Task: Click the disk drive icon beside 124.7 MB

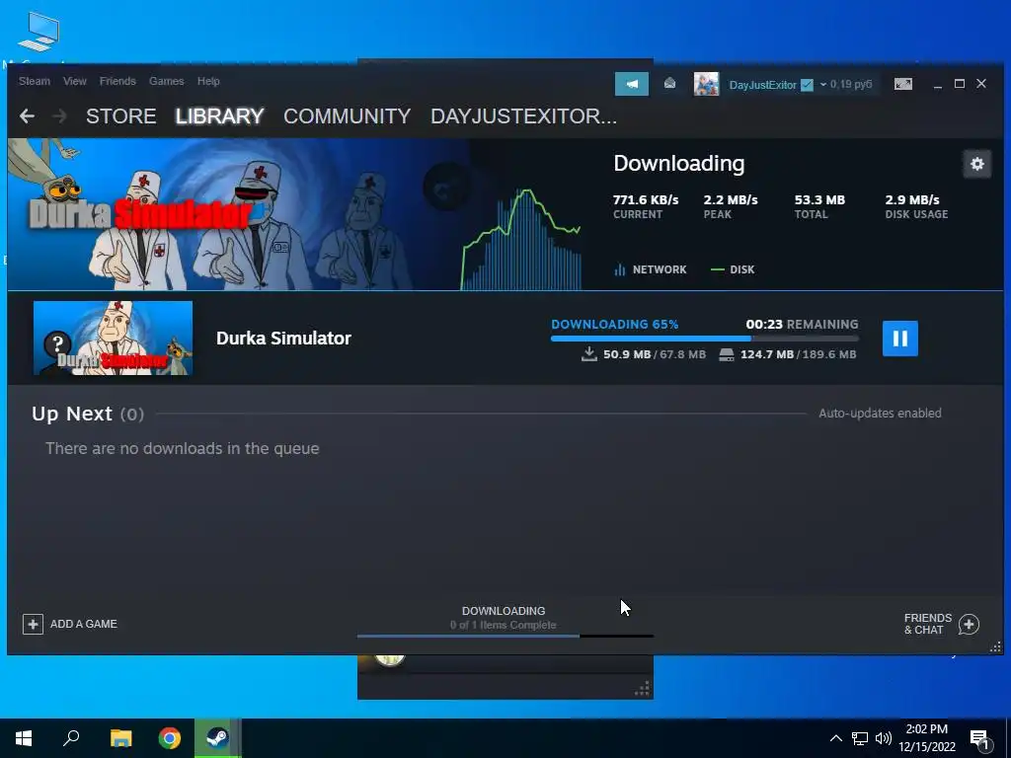Action: [x=726, y=354]
